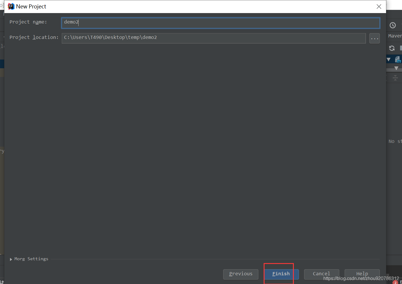The width and height of the screenshot is (402, 284).
Task: Select the Maven module icon in tree
Action: click(x=398, y=60)
